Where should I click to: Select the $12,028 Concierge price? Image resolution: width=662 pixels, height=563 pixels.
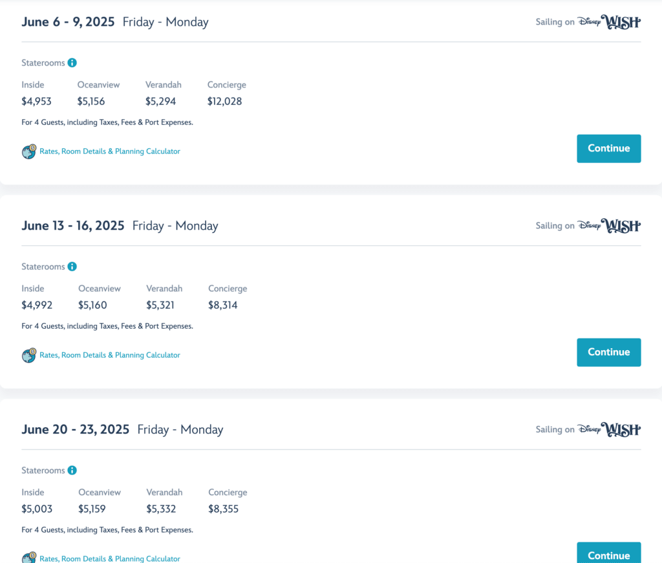point(225,102)
